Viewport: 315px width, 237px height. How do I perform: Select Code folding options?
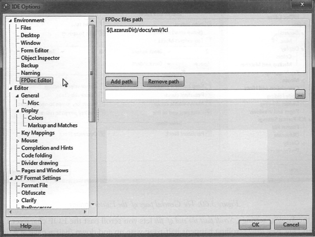coord(37,155)
